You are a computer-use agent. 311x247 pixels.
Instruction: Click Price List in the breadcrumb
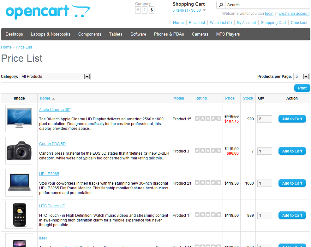pyautogui.click(x=24, y=47)
